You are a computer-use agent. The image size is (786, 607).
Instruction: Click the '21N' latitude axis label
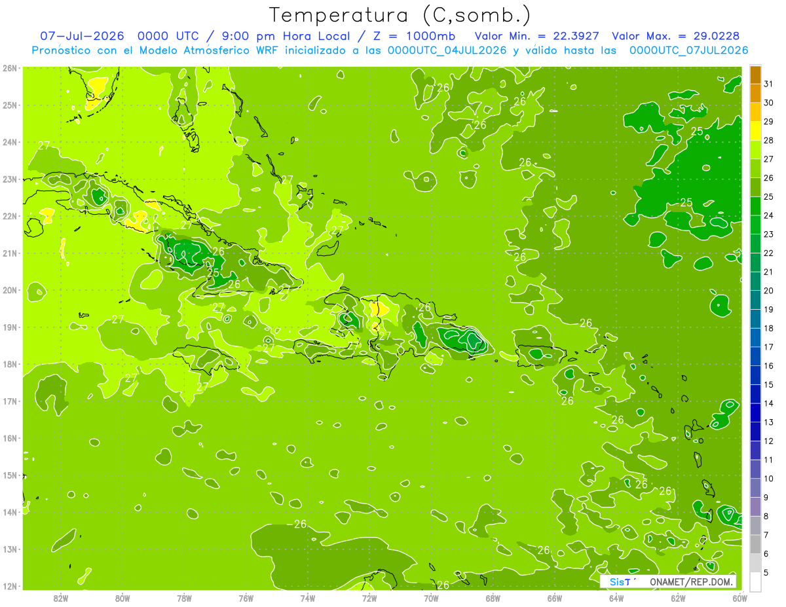(x=10, y=253)
